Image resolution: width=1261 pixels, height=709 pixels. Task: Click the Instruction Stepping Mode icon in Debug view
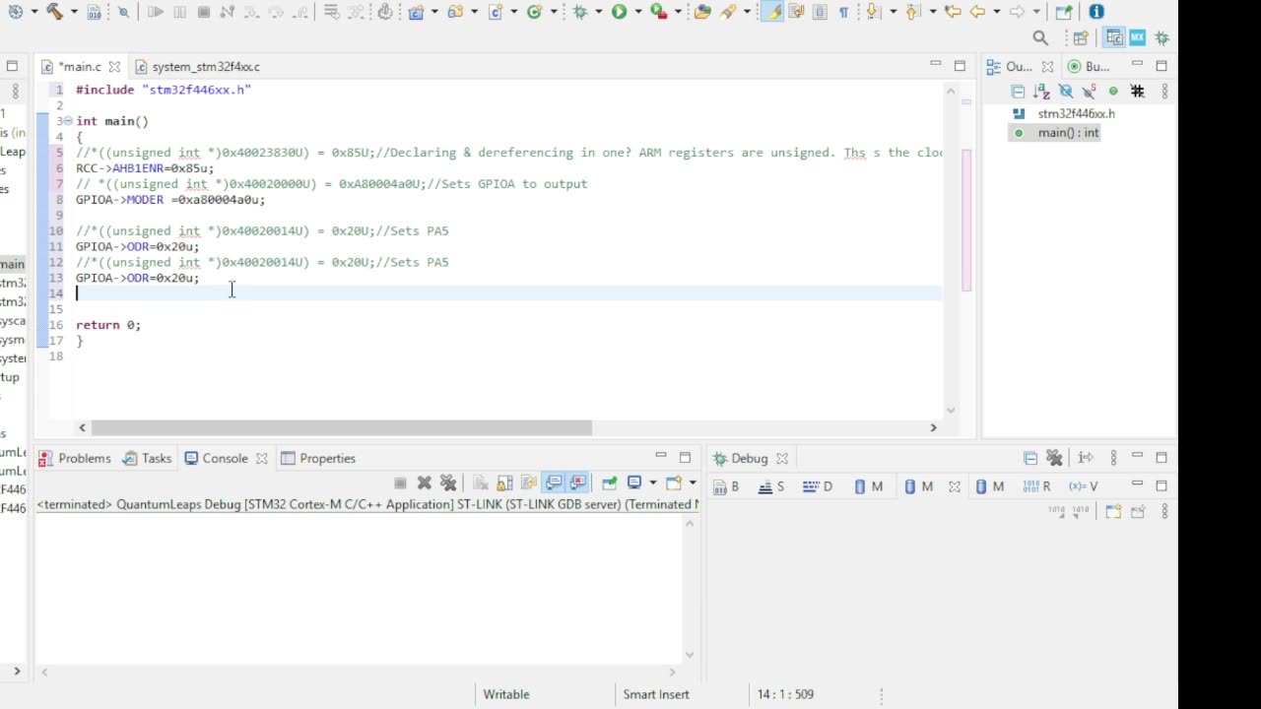pyautogui.click(x=1086, y=458)
